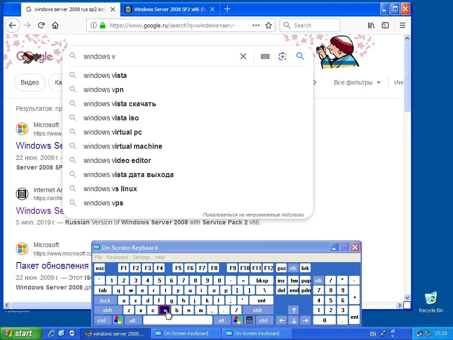The height and width of the screenshot is (340, 453).
Task: Open Help menu in On-Screen Keyboard
Action: point(160,257)
